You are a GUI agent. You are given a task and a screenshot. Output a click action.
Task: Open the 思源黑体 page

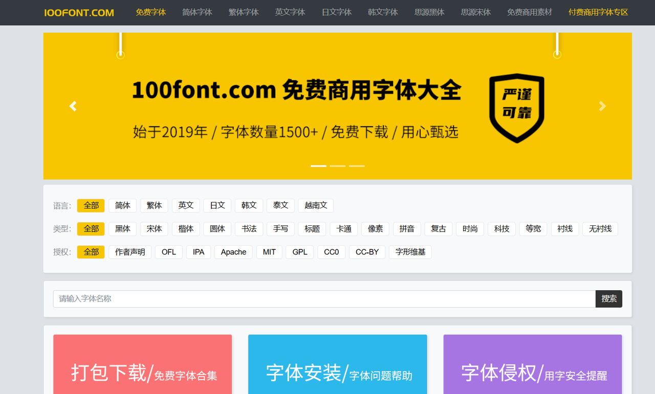429,12
